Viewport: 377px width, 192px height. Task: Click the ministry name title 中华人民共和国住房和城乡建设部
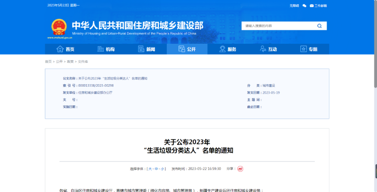click(x=138, y=25)
